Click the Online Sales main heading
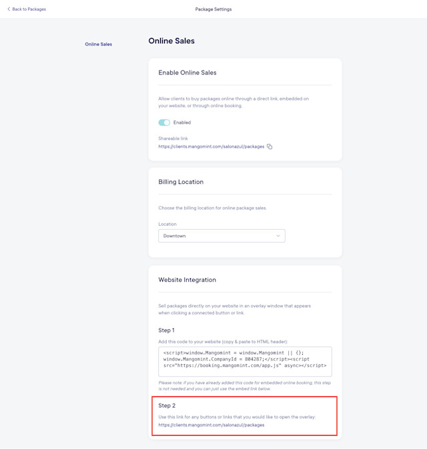The image size is (427, 449). coord(171,41)
